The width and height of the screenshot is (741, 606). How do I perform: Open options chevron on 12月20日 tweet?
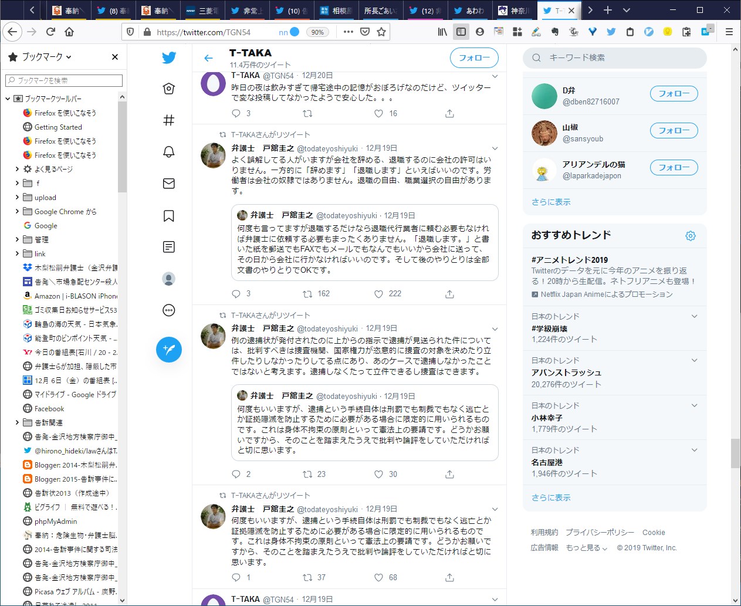click(495, 76)
